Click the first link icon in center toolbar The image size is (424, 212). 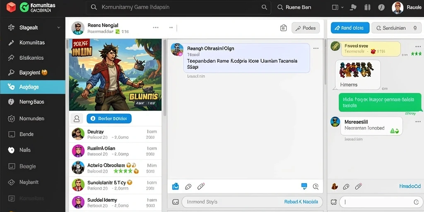tap(188, 186)
